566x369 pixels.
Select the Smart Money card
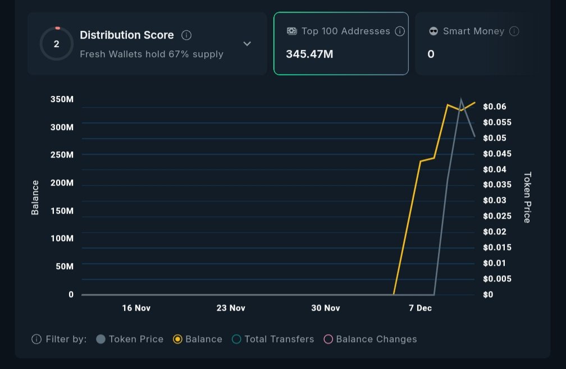coord(474,43)
